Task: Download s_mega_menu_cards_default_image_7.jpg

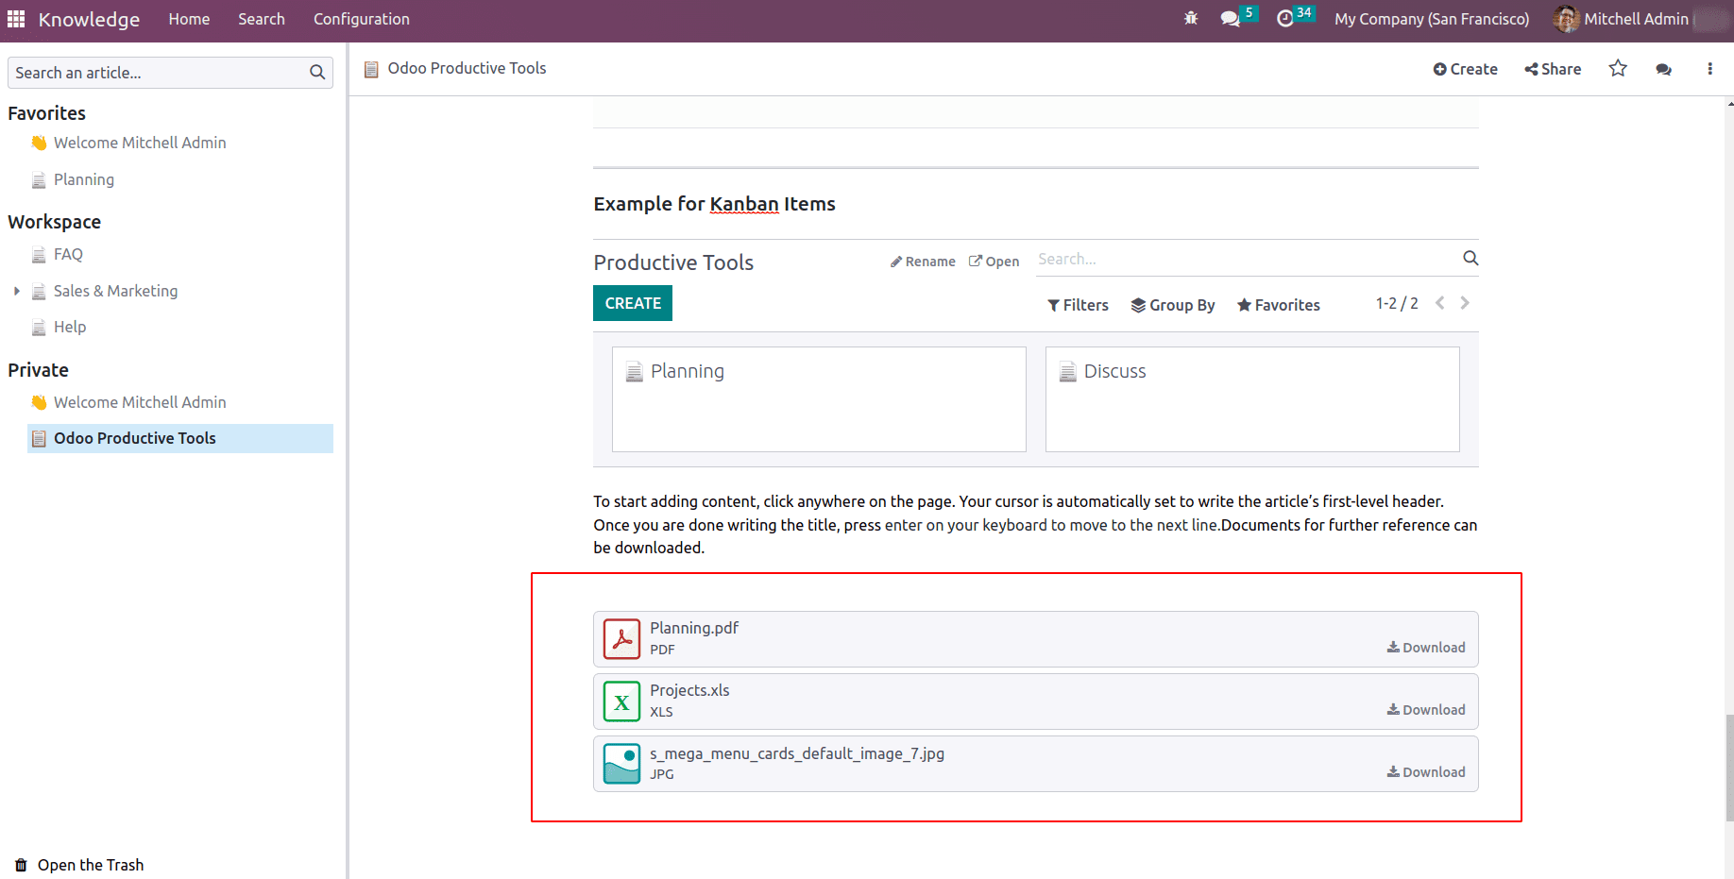Action: point(1426,772)
